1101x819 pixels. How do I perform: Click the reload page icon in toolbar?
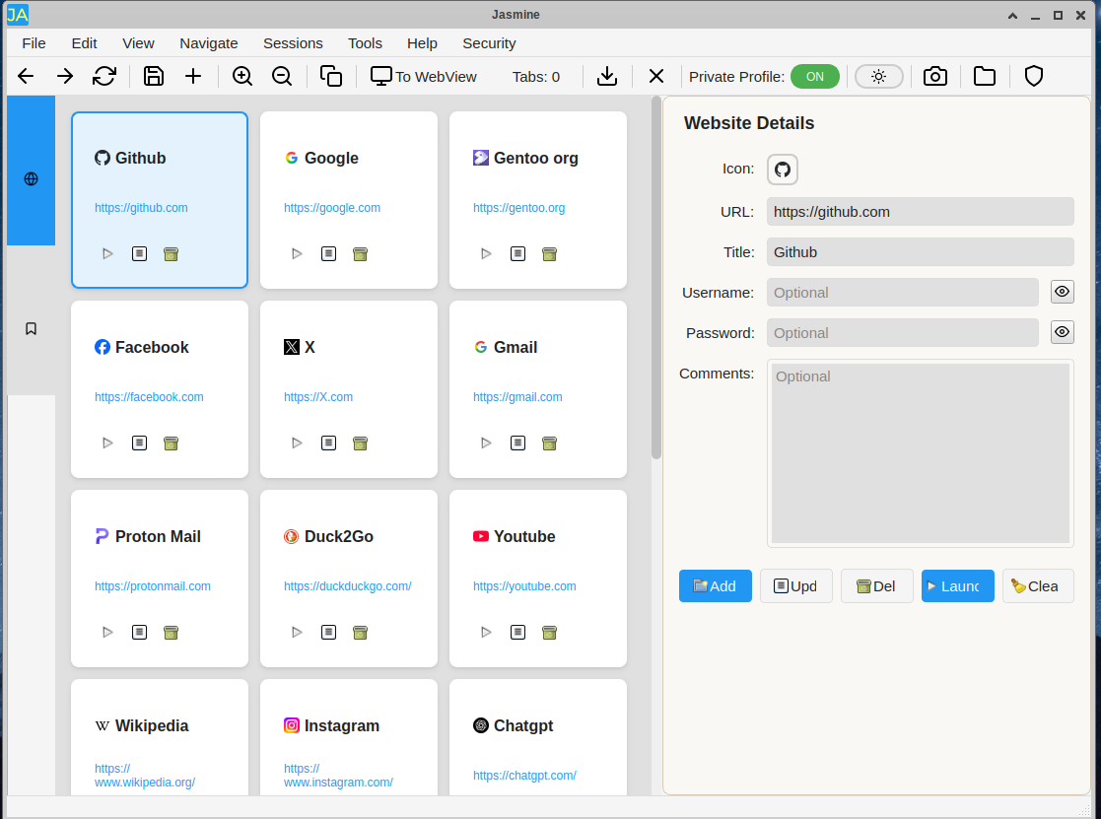coord(104,76)
